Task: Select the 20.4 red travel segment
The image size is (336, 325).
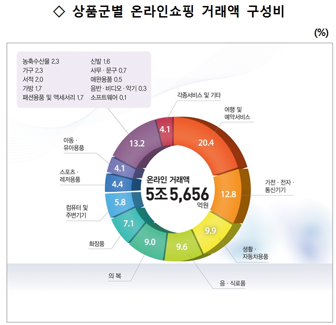Action: tap(206, 143)
